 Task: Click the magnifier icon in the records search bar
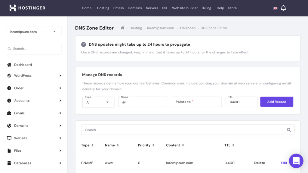point(289,130)
